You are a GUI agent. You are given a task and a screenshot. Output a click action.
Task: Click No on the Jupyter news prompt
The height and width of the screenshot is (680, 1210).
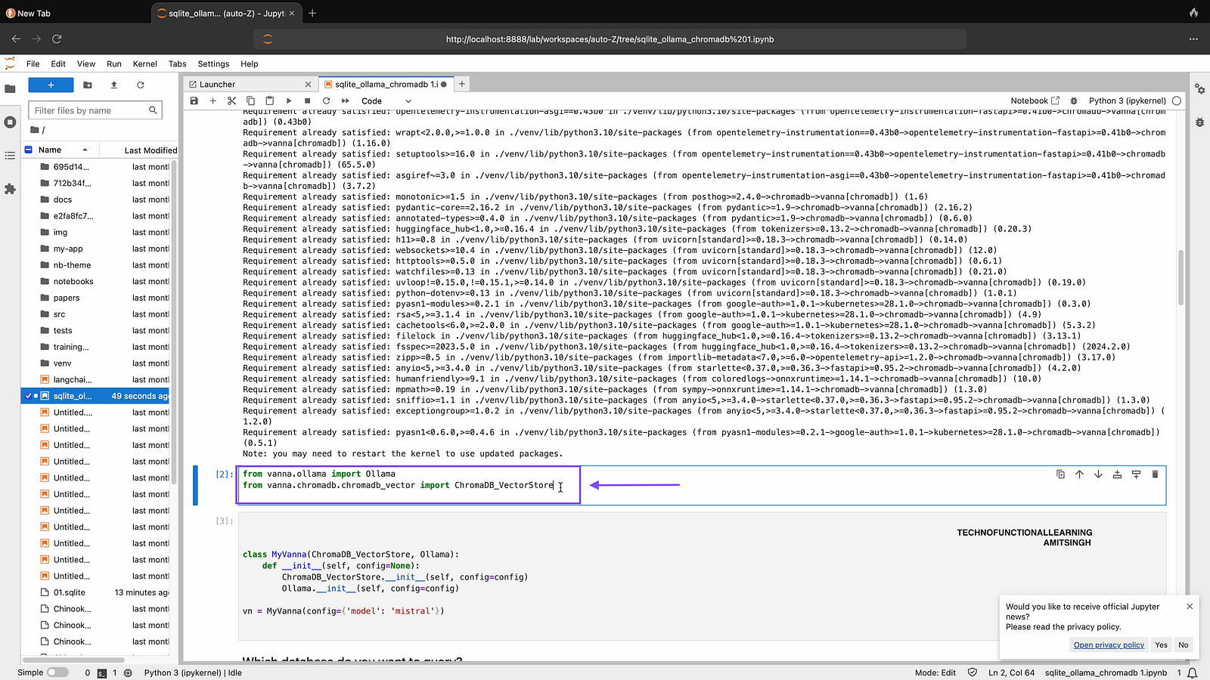click(x=1183, y=645)
